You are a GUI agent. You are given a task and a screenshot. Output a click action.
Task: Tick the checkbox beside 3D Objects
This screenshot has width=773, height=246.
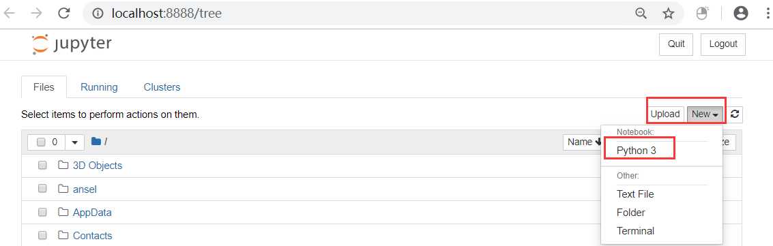[42, 165]
